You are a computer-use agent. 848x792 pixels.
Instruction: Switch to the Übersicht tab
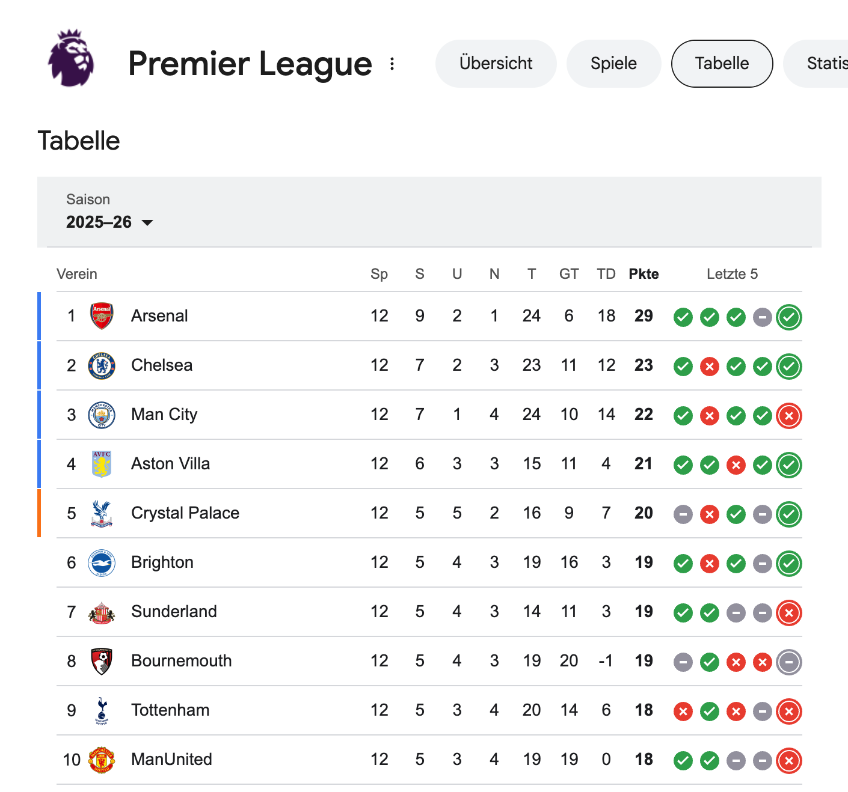coord(496,64)
